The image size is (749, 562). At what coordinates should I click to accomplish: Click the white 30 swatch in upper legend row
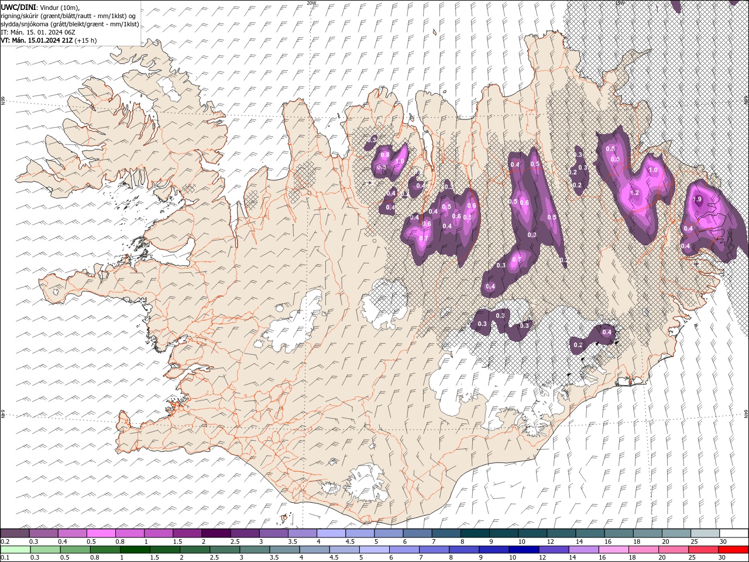(734, 533)
